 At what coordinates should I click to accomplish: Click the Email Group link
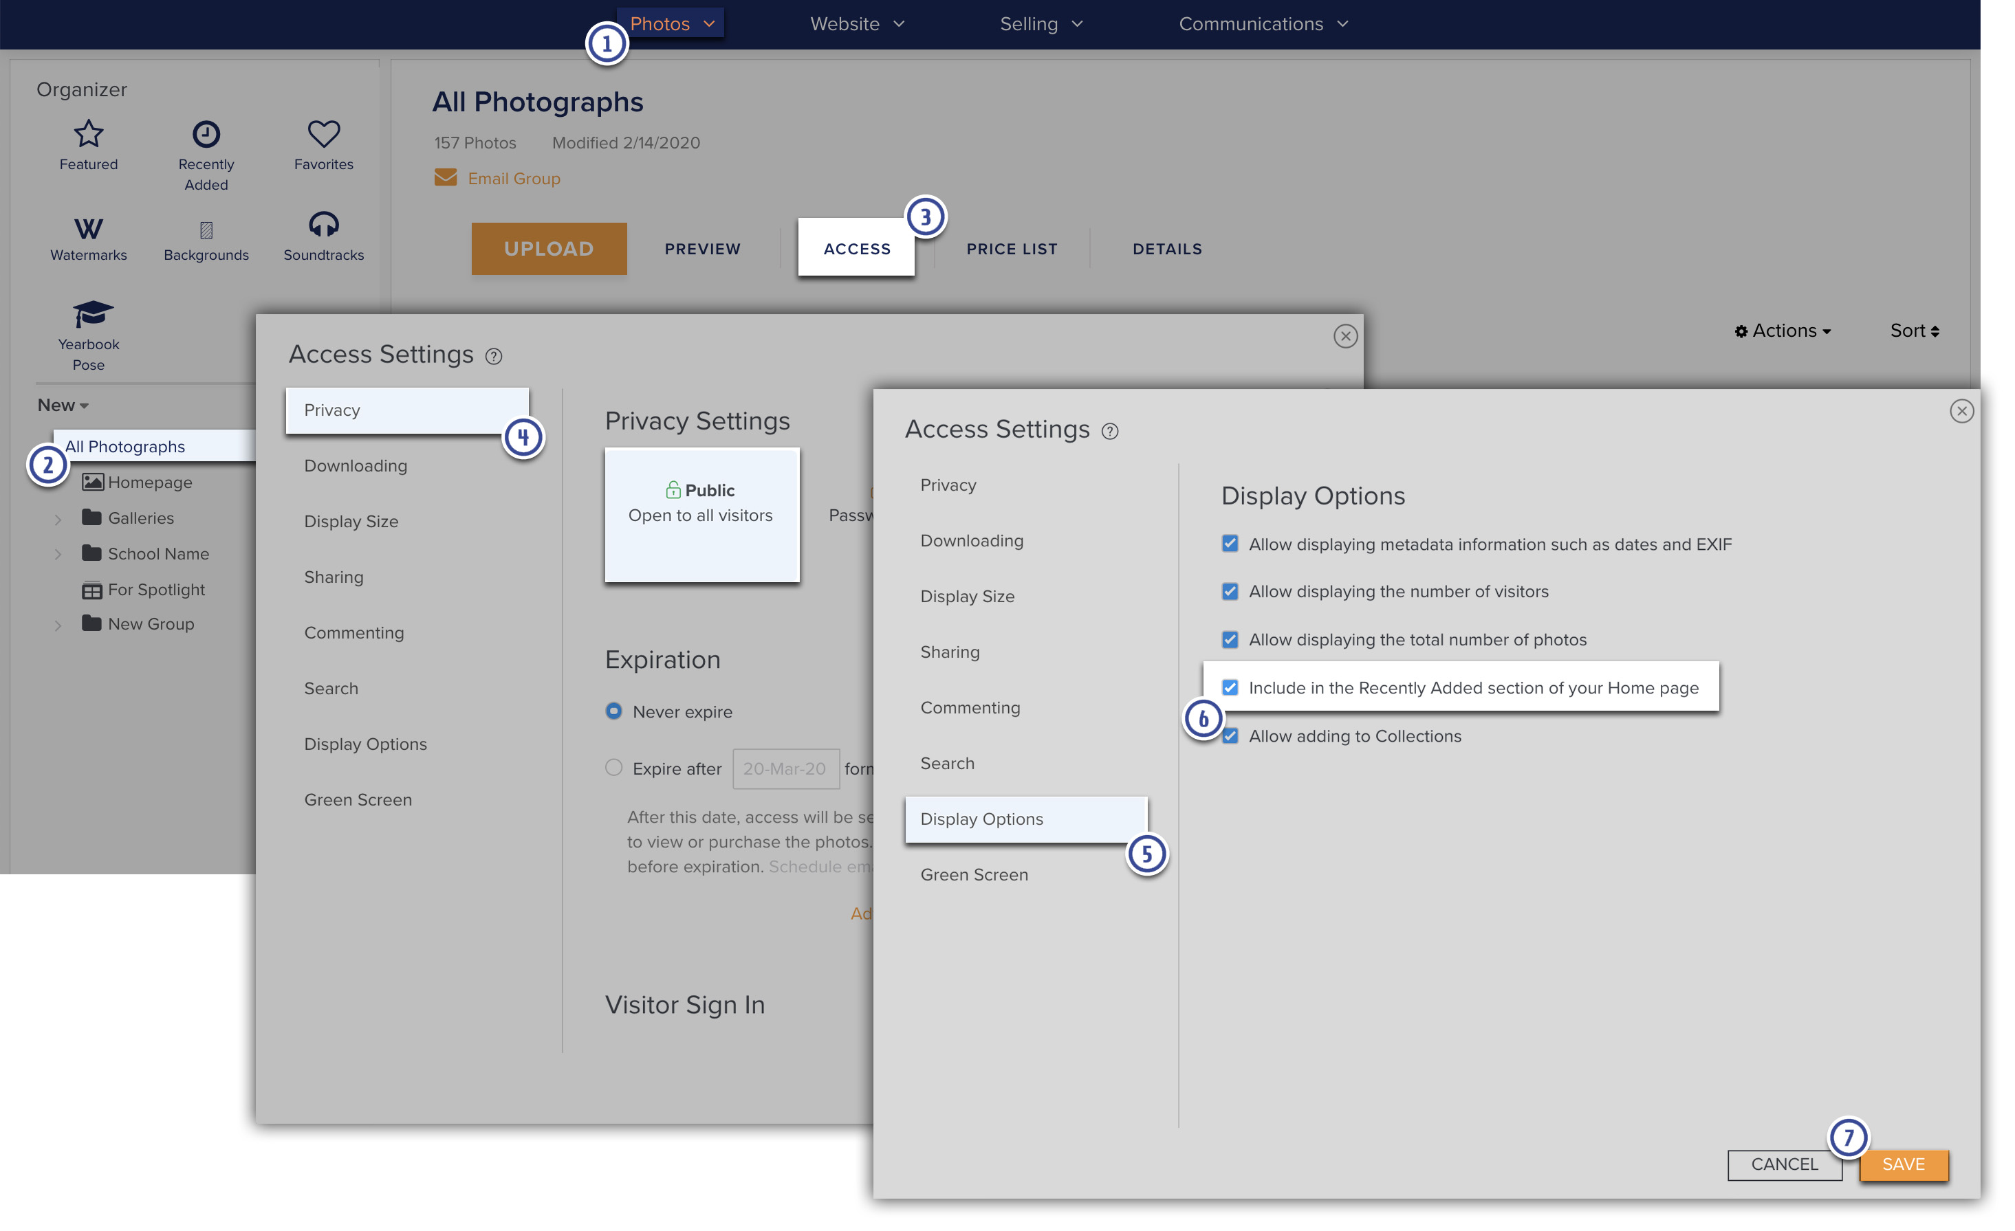514,178
